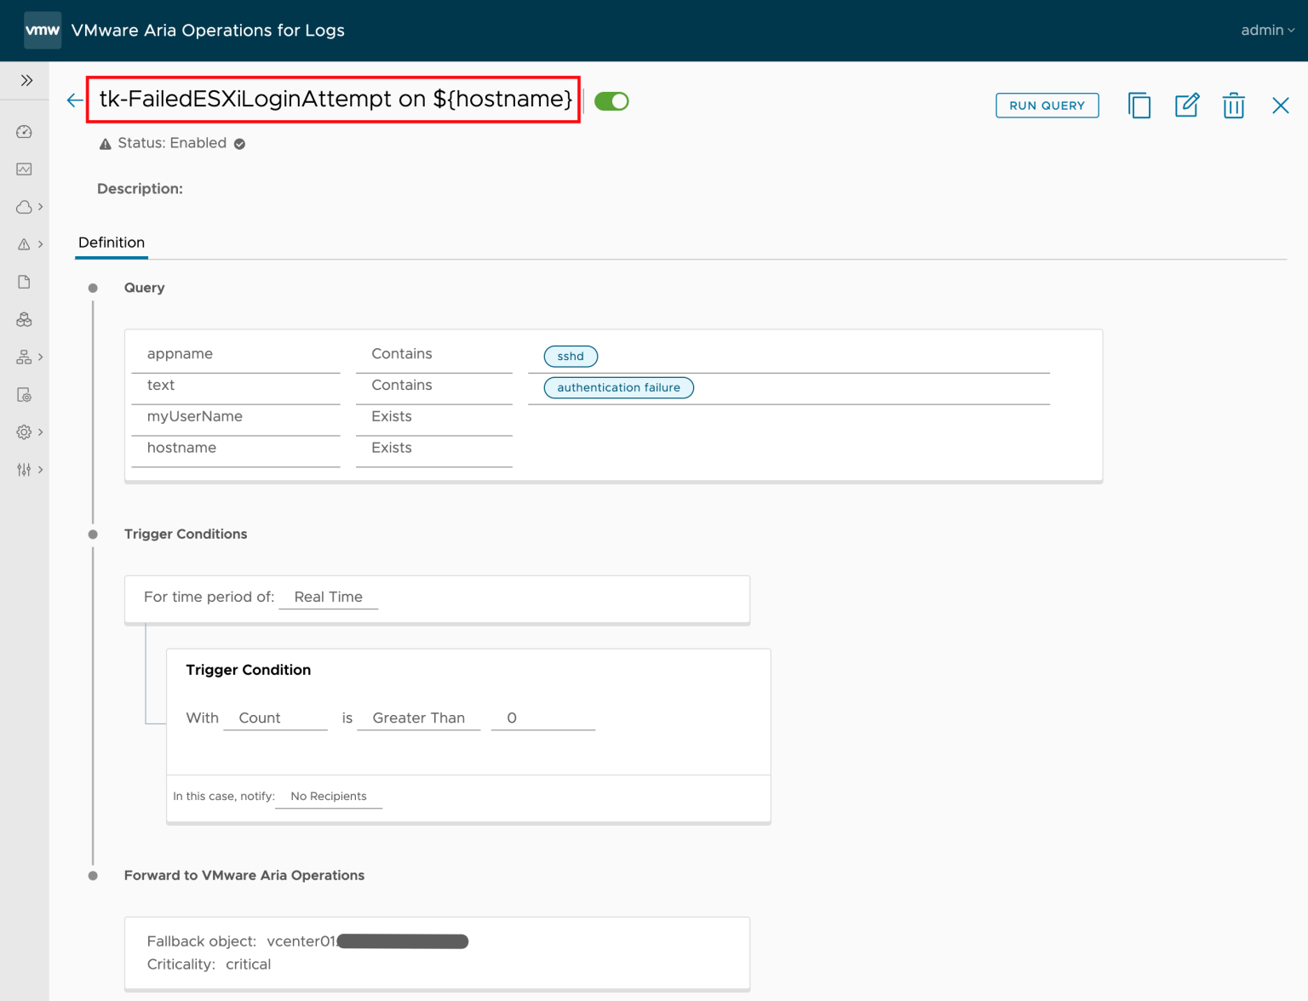Expand the gear settings sidebar menu
Screen dimensions: 1308x1001
tap(29, 432)
